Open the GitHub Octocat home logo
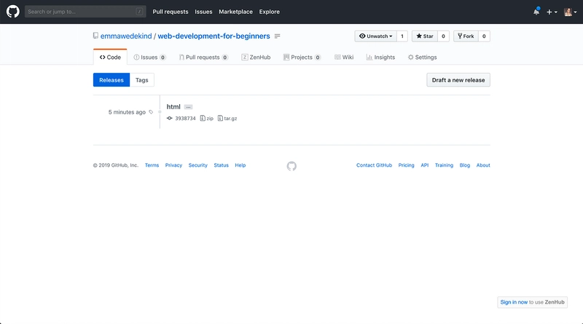The width and height of the screenshot is (583, 324). click(x=12, y=12)
